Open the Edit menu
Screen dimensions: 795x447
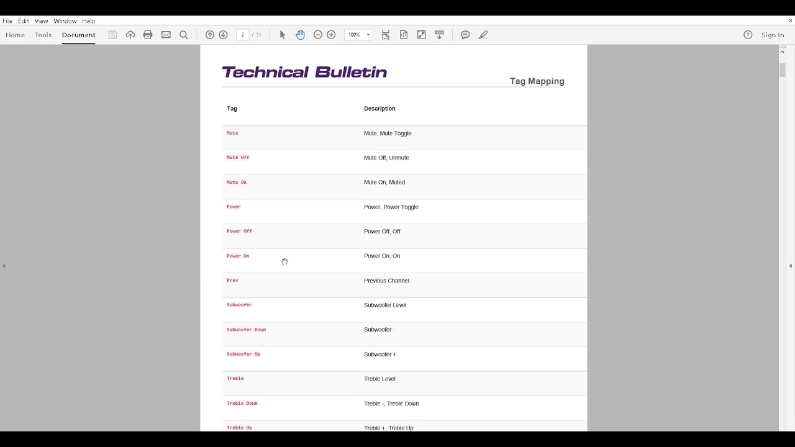coord(24,21)
